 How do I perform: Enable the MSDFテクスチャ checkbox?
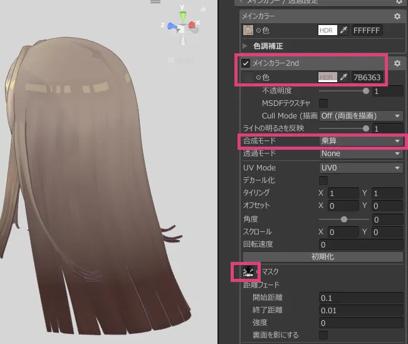pyautogui.click(x=324, y=103)
